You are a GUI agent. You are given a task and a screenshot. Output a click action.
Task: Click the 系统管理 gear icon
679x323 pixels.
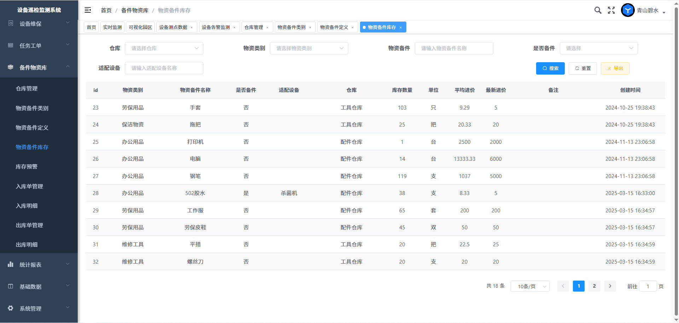coord(11,308)
